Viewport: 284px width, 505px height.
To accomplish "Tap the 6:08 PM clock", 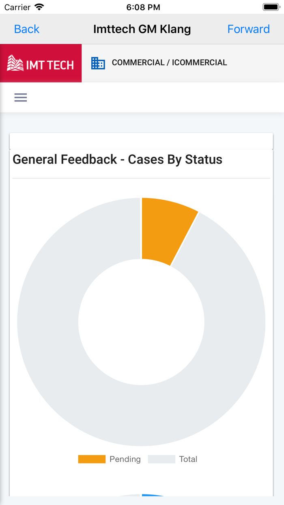I will [x=143, y=7].
